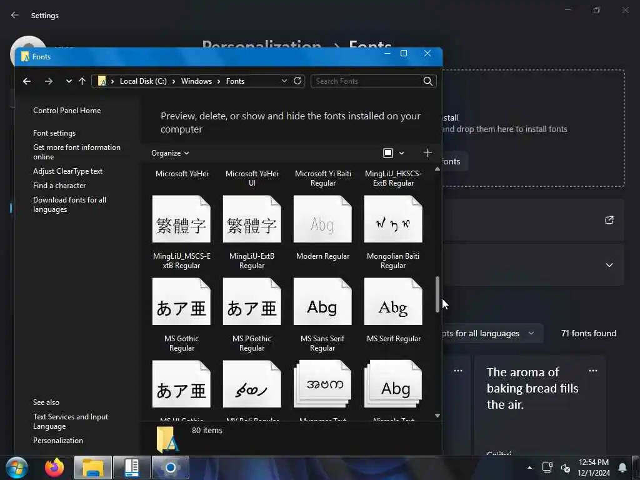Click the font list scrollbar thumb
The image size is (640, 480).
[x=437, y=294]
